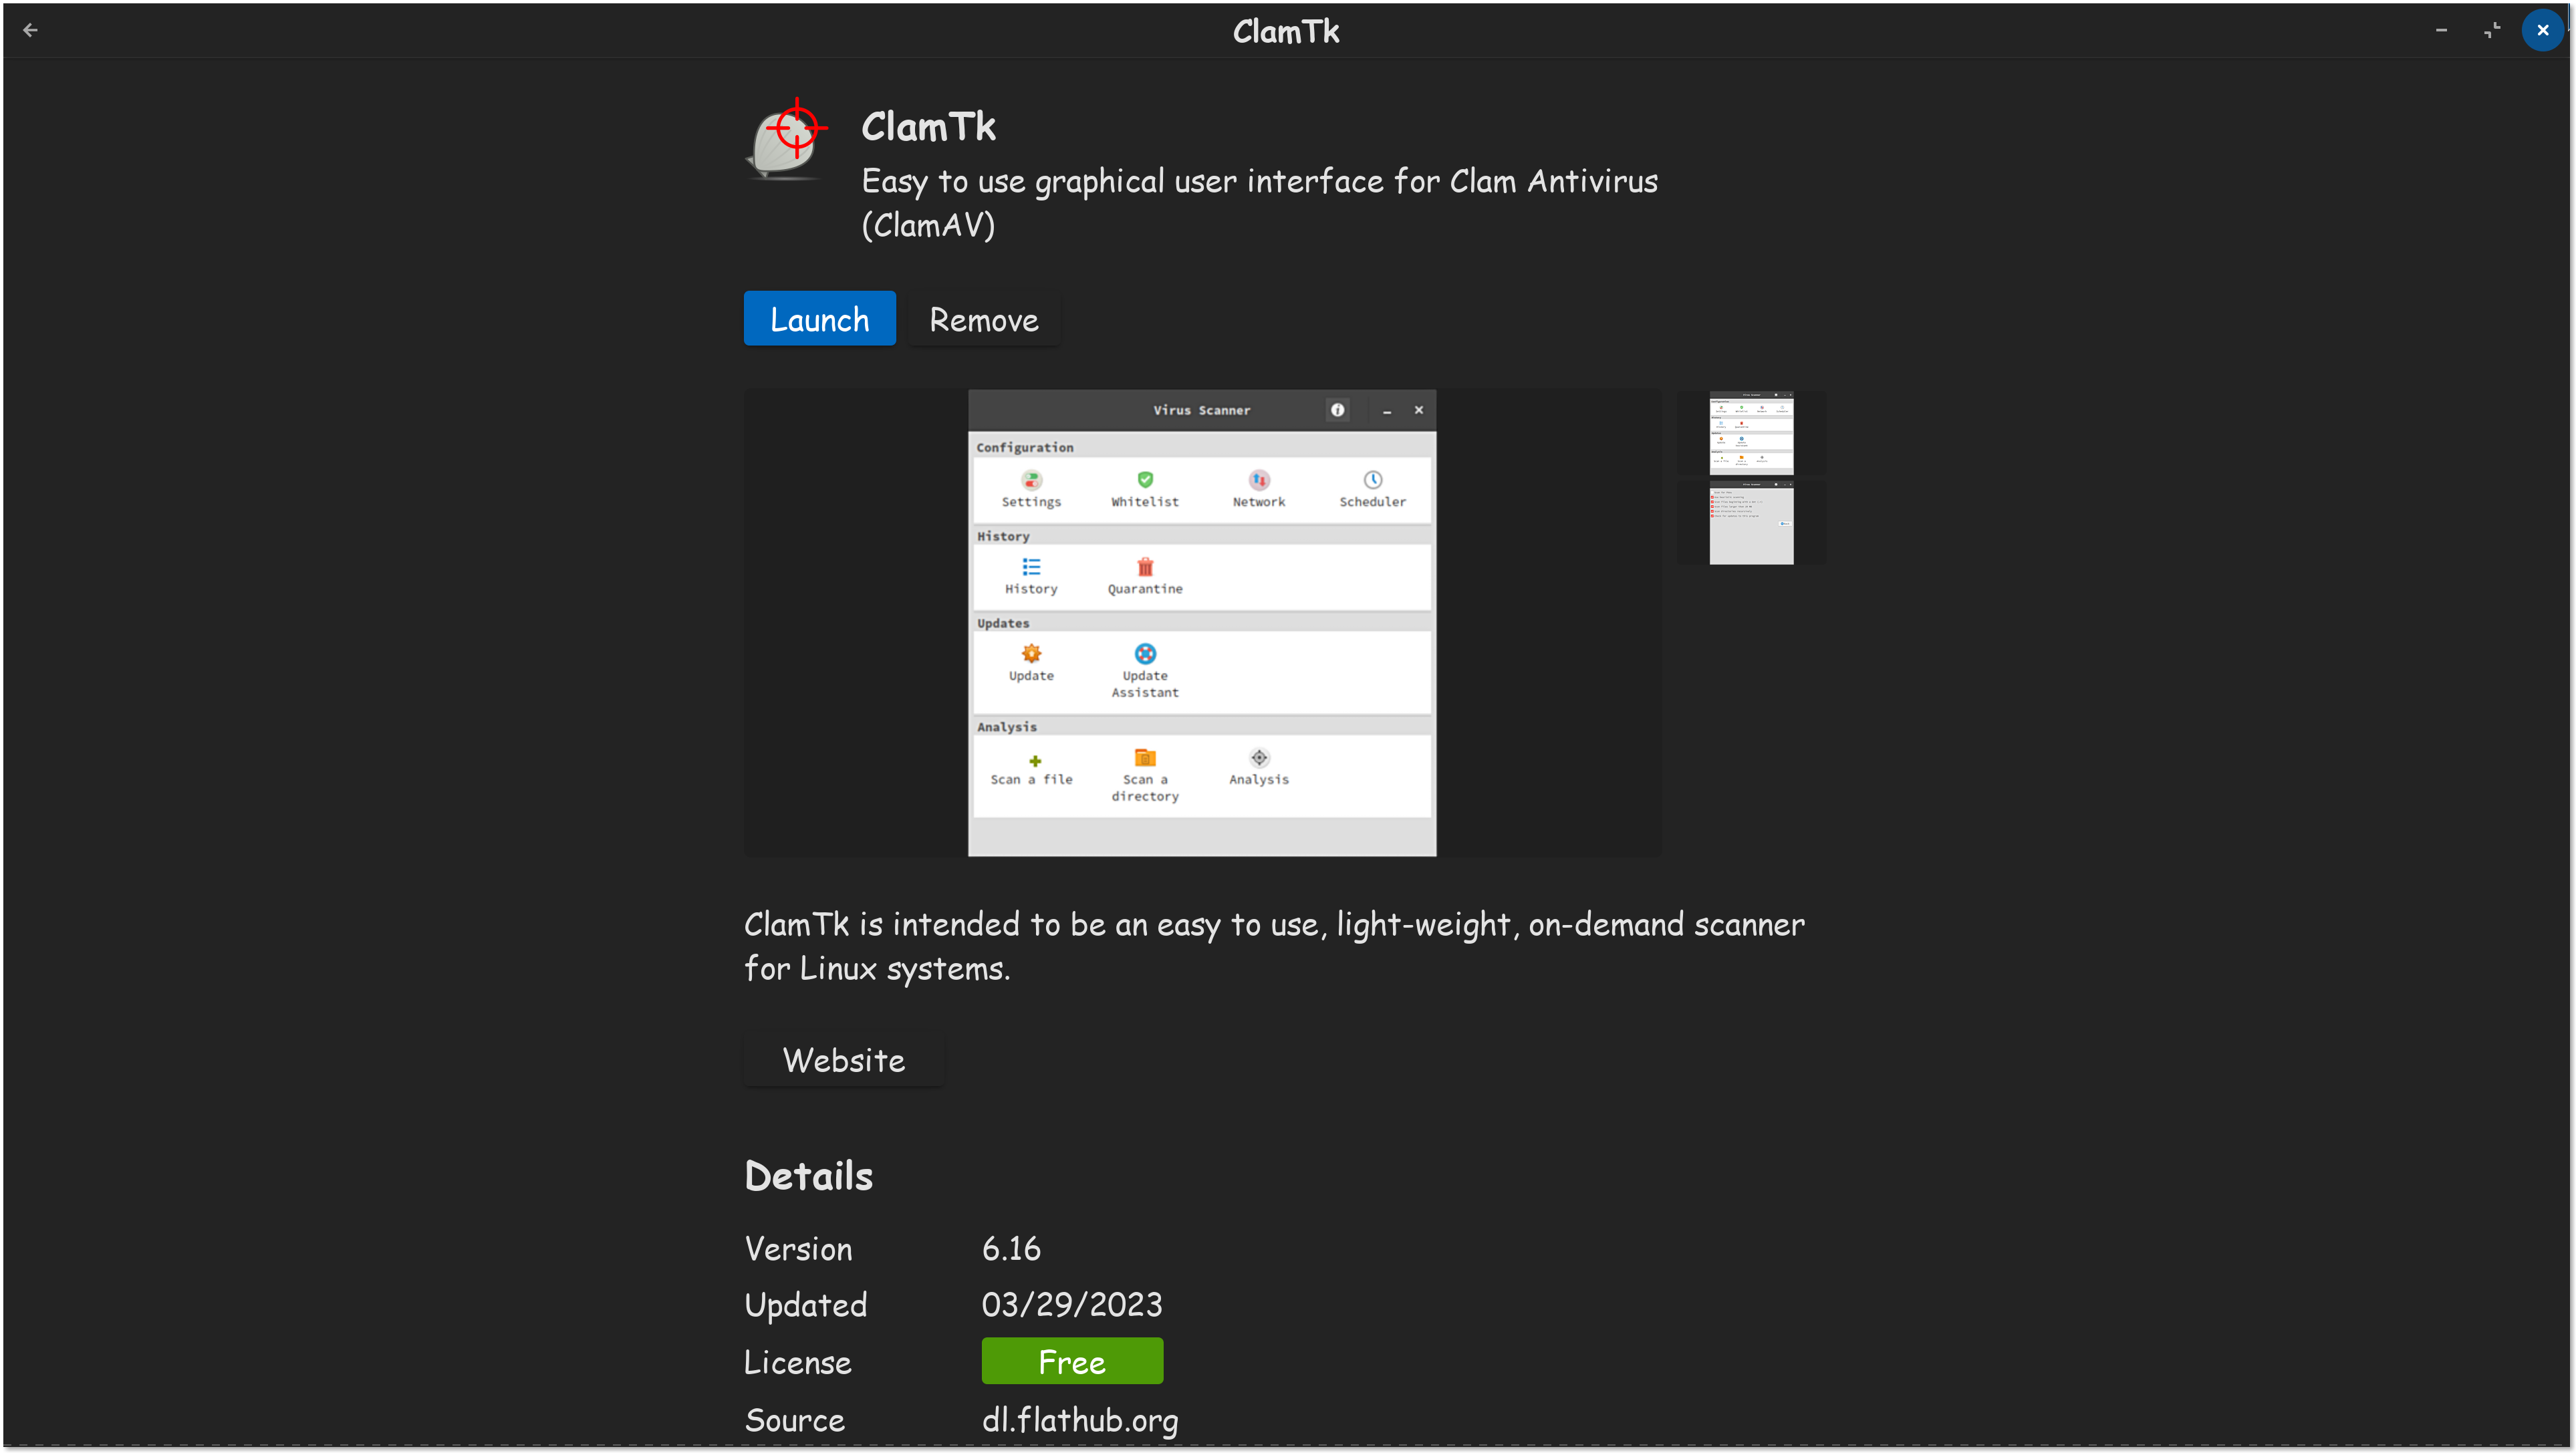This screenshot has width=2576, height=1453.
Task: Click the License label
Action: tap(797, 1362)
